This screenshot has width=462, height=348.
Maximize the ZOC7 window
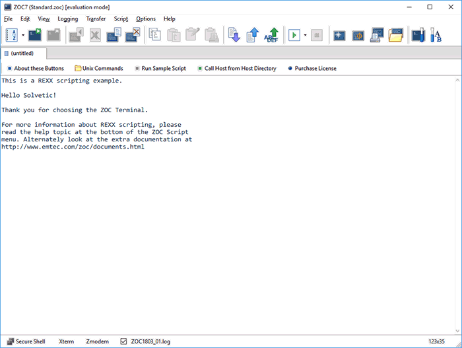tap(430, 7)
